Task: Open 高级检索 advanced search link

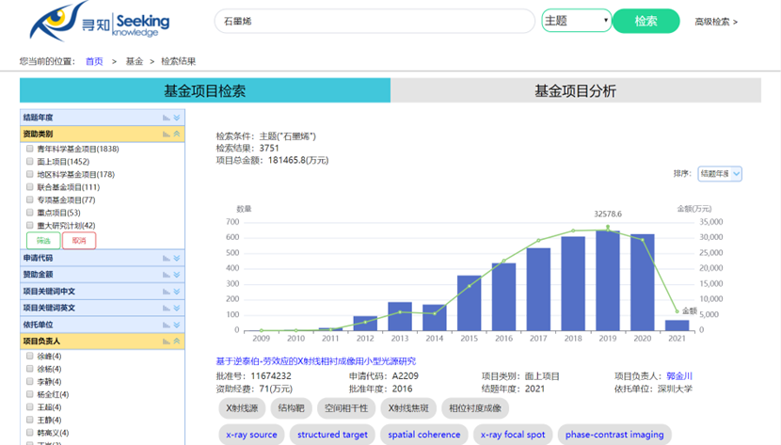Action: (716, 22)
